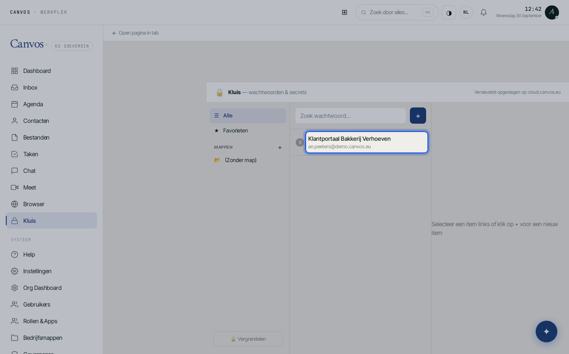Image resolution: width=569 pixels, height=354 pixels.
Task: Click the Browser globe icon
Action: (x=15, y=204)
